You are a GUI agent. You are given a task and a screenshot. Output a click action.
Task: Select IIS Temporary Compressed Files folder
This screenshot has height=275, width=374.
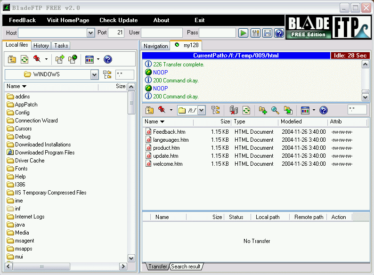tap(47, 193)
